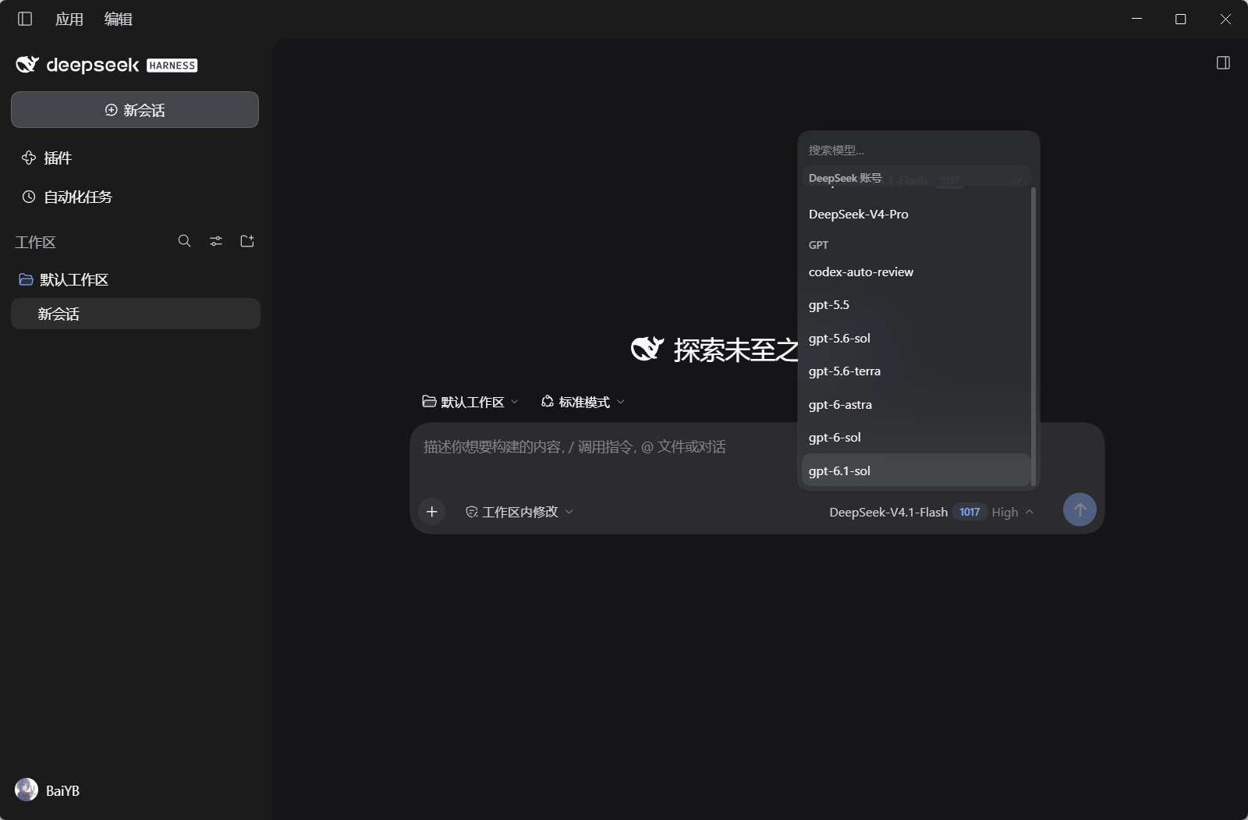Choose the gpt-6.1-sol model
This screenshot has height=820, width=1248.
pos(916,470)
